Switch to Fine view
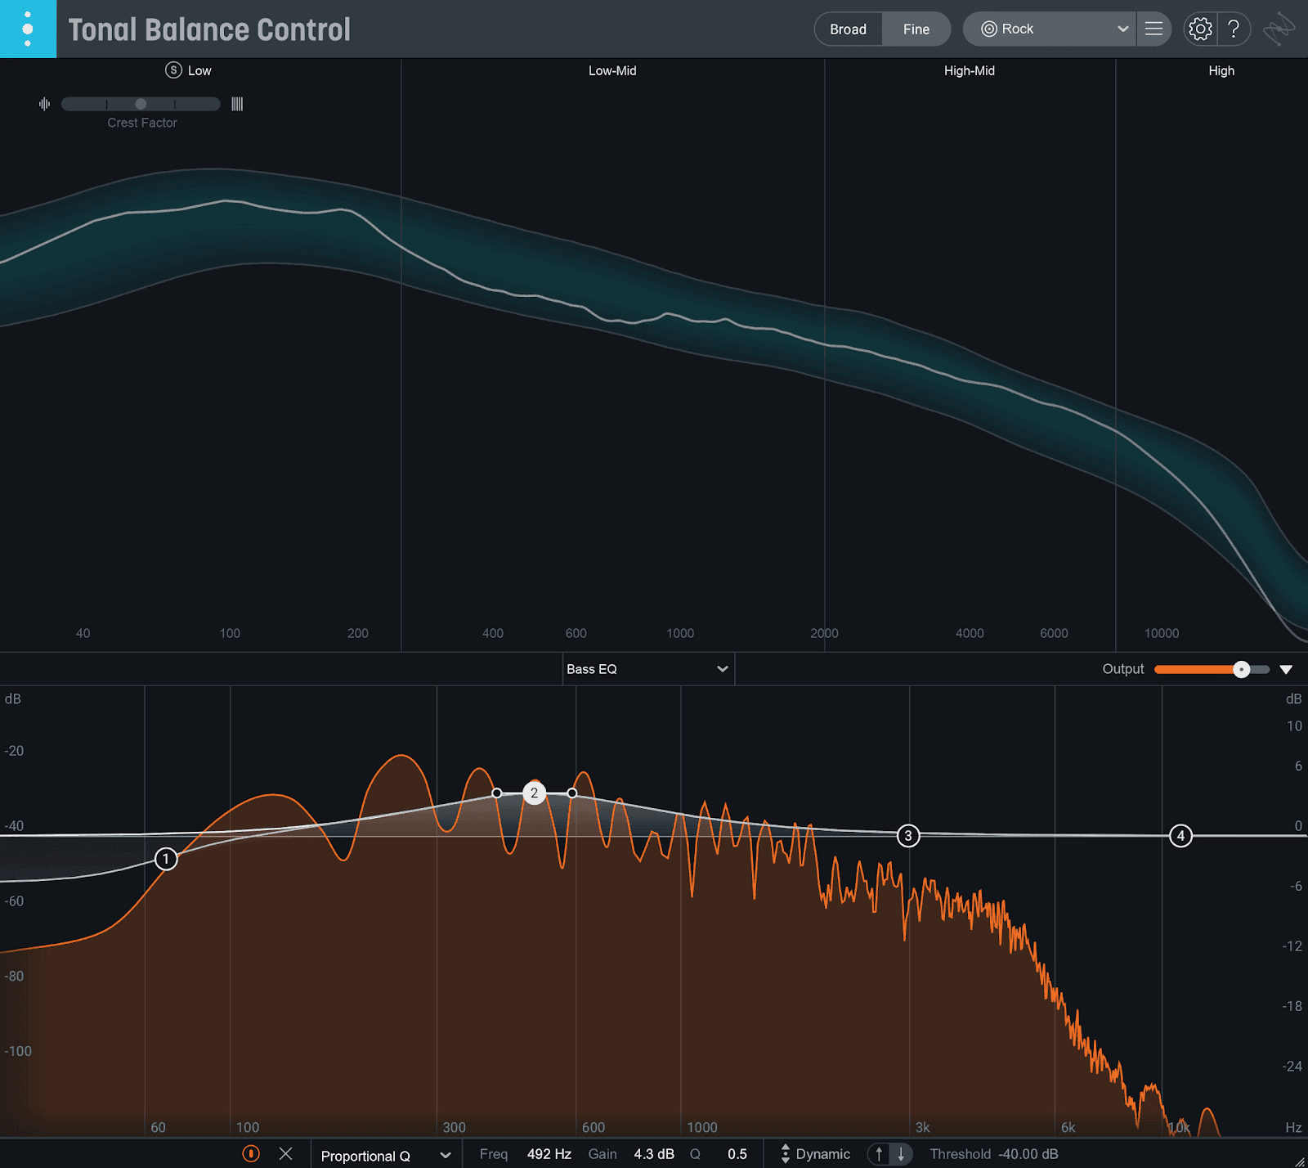The height and width of the screenshot is (1168, 1308). [916, 29]
